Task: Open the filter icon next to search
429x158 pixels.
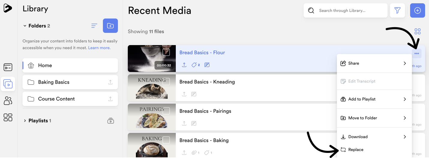Action: pos(397,10)
